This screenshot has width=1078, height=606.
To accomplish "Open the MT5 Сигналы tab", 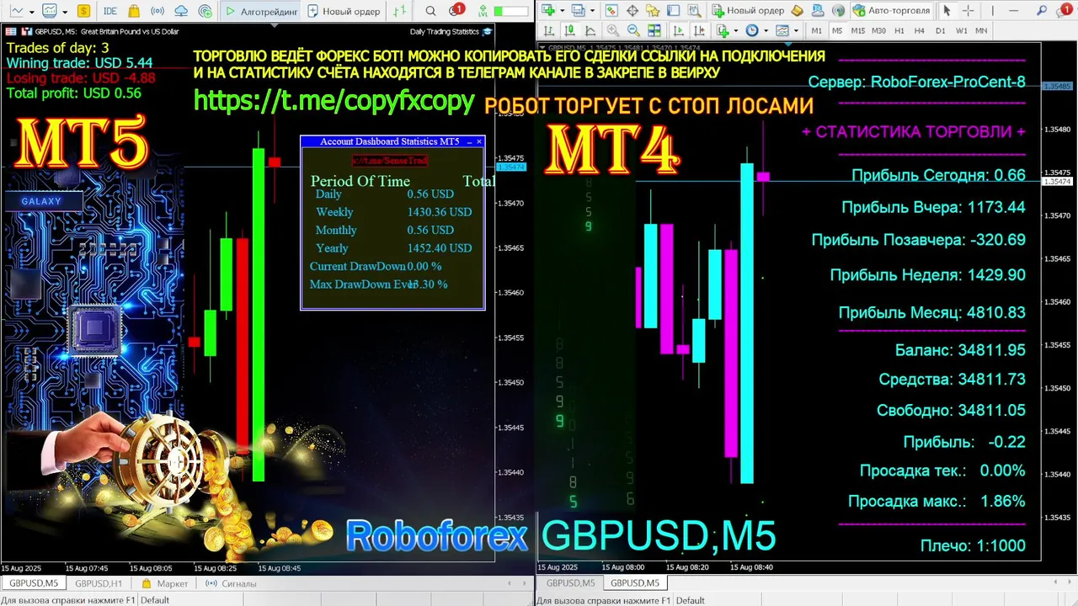I will tap(231, 583).
